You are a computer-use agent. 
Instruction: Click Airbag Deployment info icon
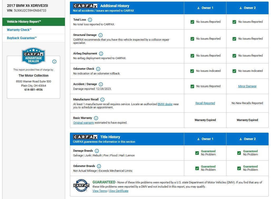click(101, 54)
